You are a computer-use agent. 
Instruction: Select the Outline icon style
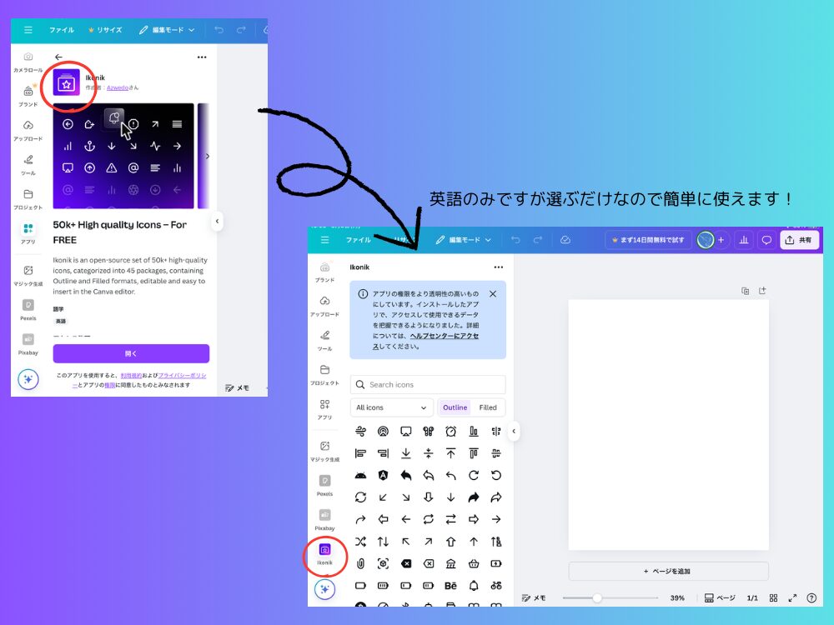click(x=455, y=407)
